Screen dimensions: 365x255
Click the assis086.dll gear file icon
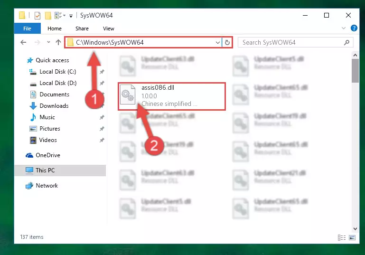tap(128, 94)
